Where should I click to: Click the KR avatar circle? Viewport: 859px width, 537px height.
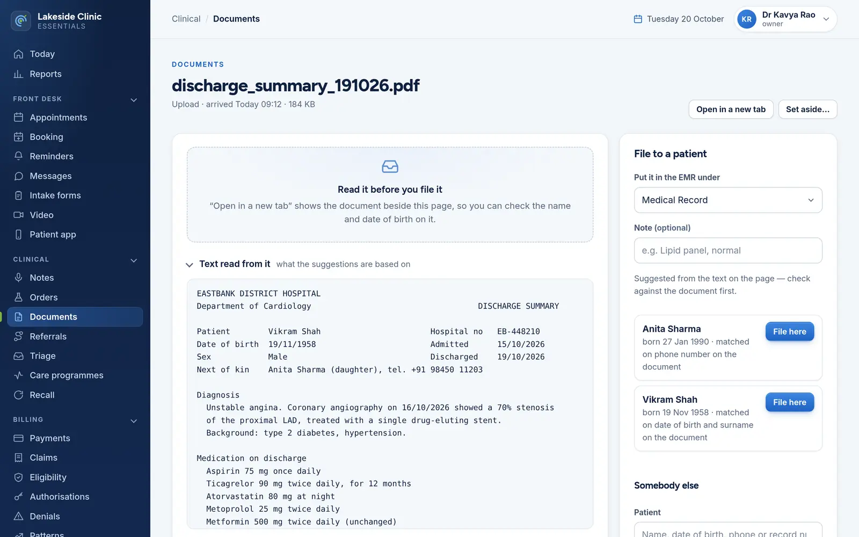(746, 19)
